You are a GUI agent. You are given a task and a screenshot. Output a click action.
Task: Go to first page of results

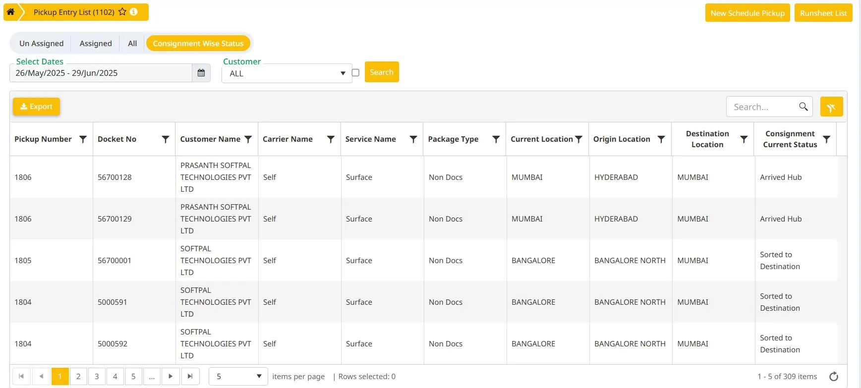[x=21, y=376]
